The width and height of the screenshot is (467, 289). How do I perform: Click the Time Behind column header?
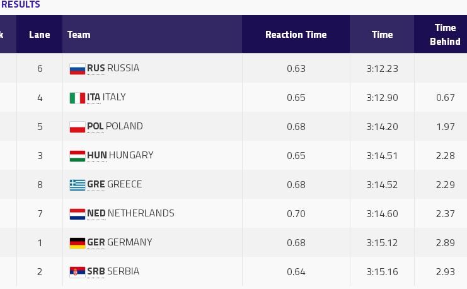point(445,35)
